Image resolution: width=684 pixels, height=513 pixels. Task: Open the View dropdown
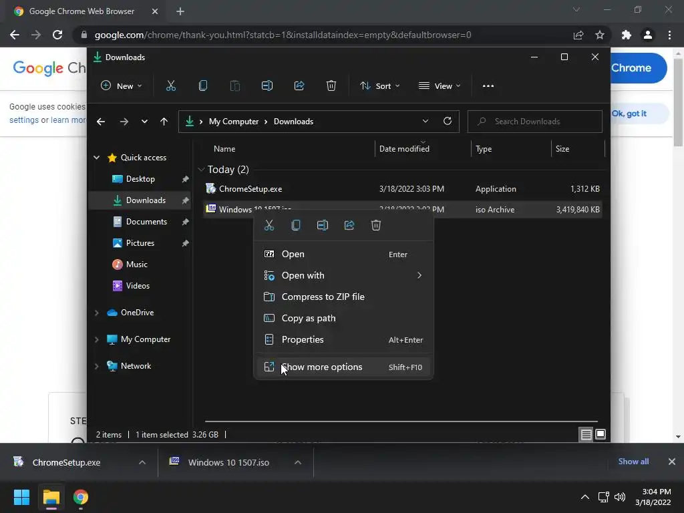pos(440,86)
